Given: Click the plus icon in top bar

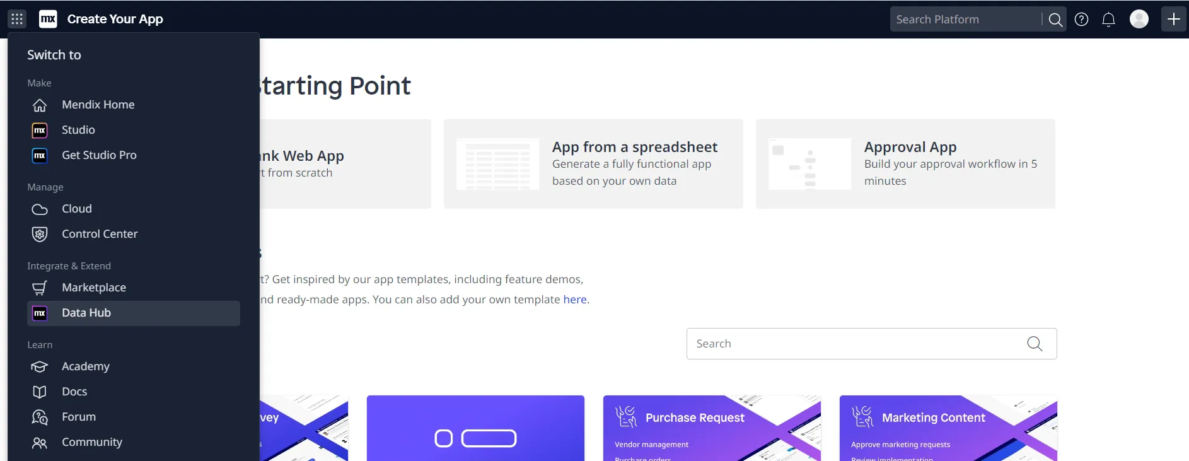Looking at the screenshot, I should click(x=1173, y=20).
